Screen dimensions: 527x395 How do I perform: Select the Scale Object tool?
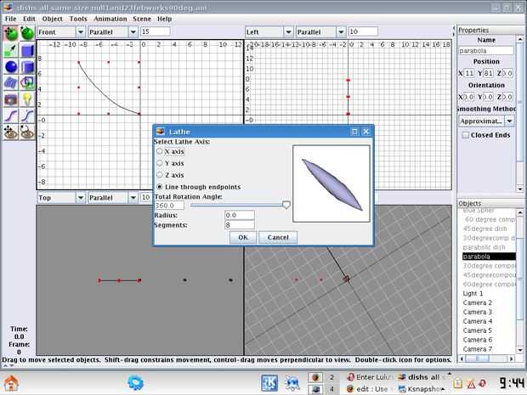(11, 50)
